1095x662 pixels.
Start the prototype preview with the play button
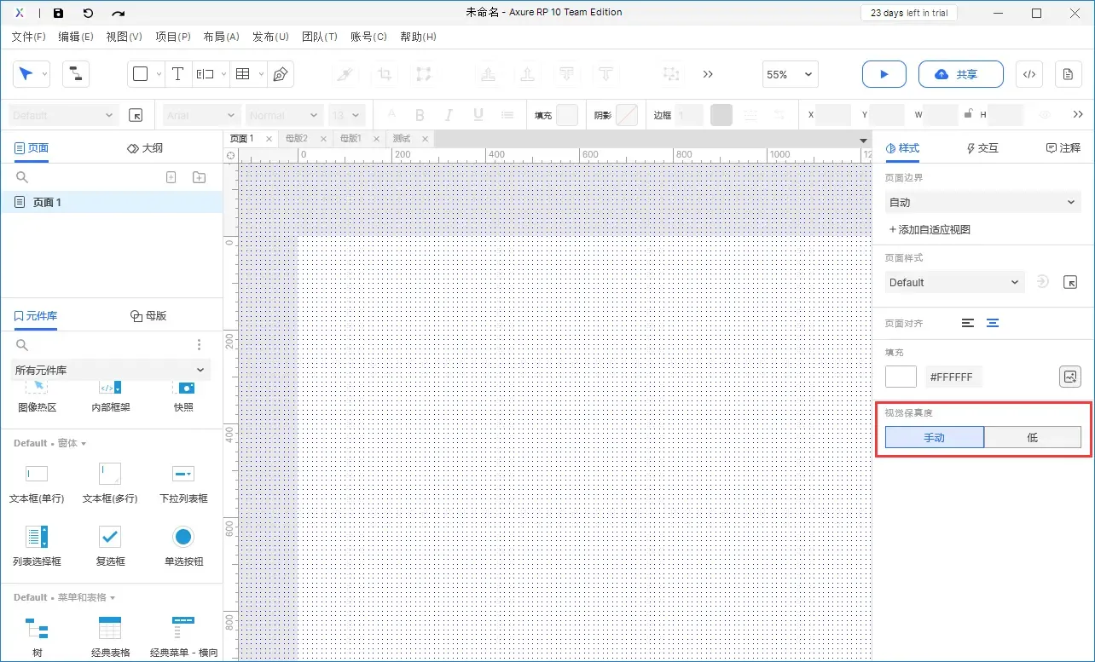(x=884, y=74)
